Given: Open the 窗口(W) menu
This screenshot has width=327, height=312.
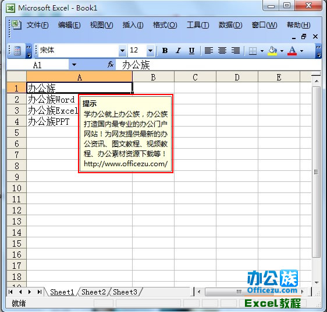Looking at the screenshot, I should pos(264,25).
